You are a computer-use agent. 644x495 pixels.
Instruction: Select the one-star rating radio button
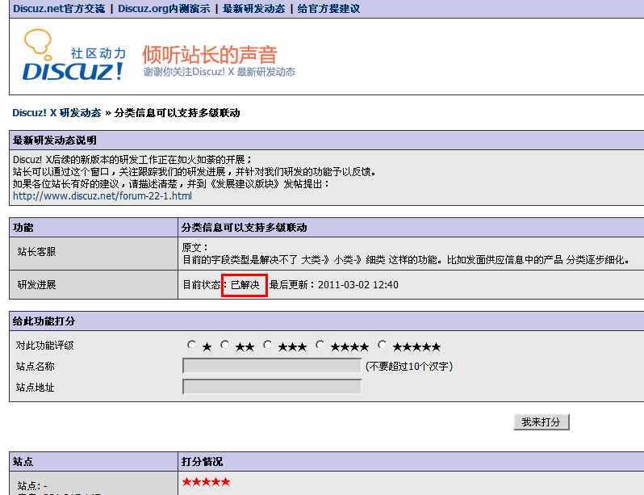(x=191, y=345)
